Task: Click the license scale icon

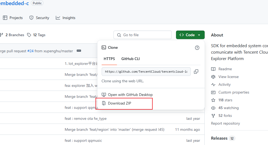Action: coord(213,77)
